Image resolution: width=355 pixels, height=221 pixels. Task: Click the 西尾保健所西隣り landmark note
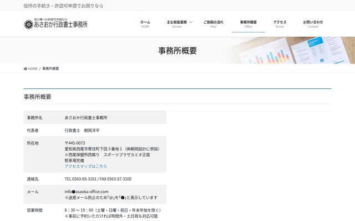click(x=107, y=155)
